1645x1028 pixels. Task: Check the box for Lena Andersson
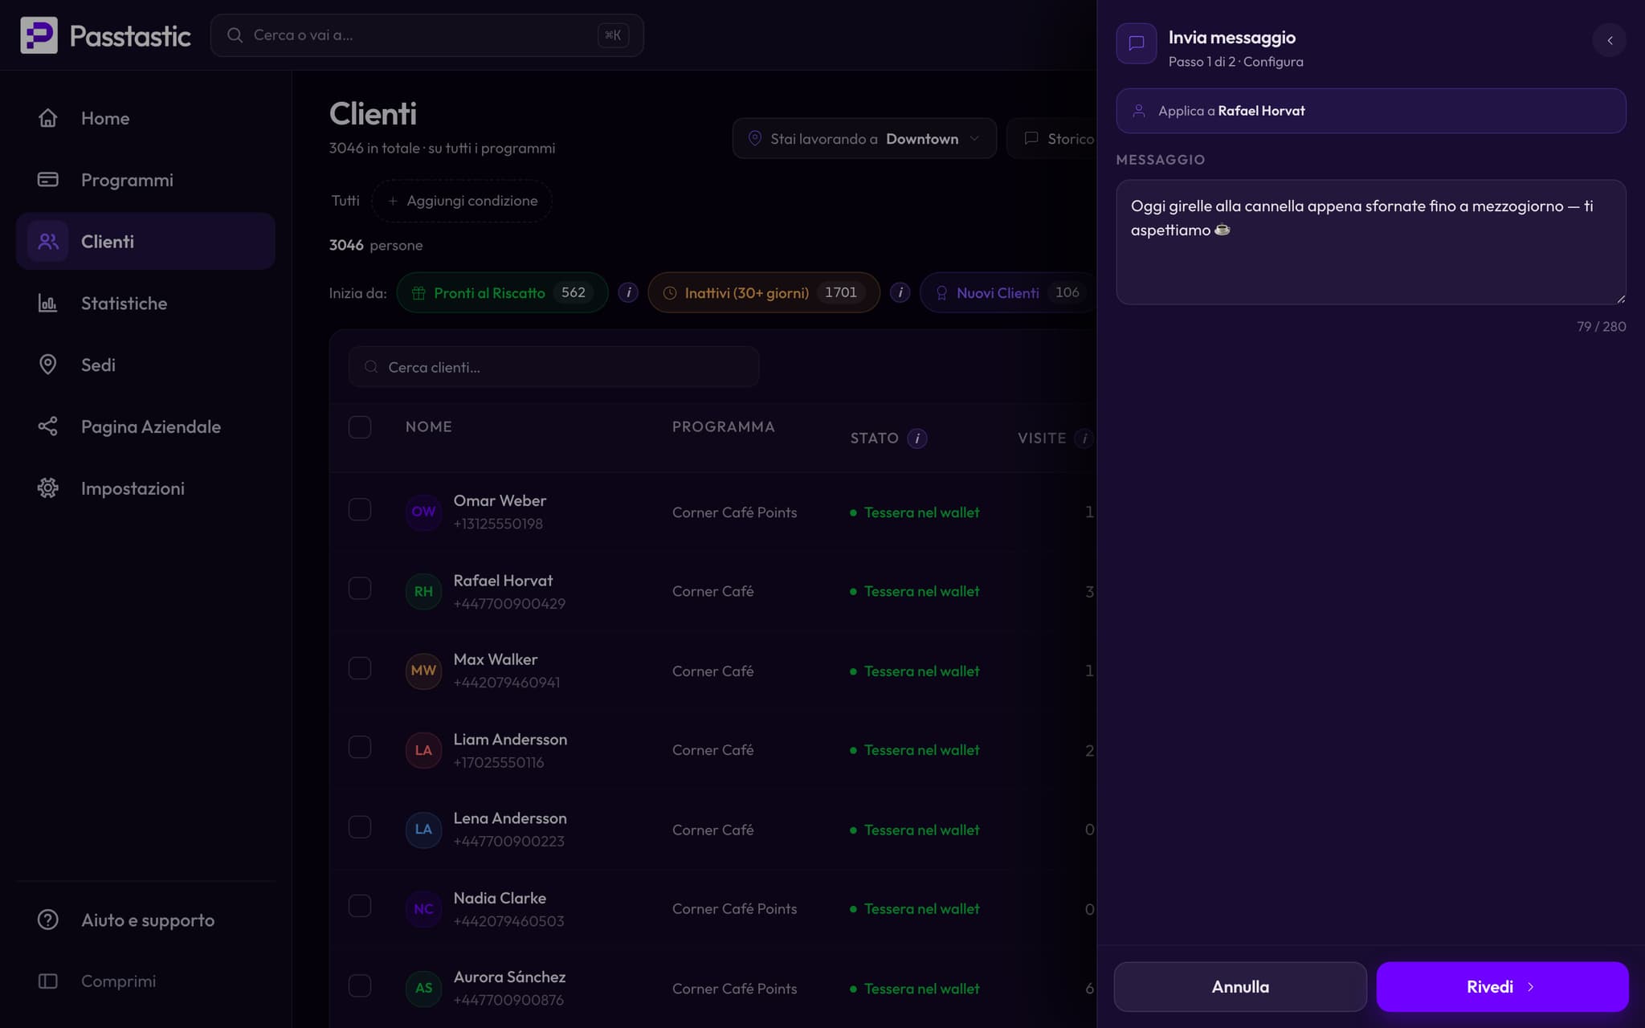tap(360, 827)
